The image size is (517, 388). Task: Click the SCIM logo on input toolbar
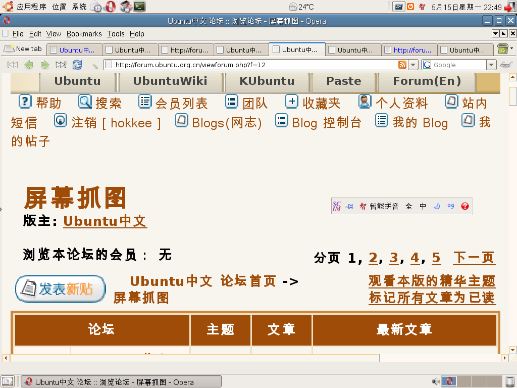[337, 206]
